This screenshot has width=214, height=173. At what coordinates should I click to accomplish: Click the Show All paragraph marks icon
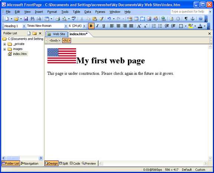186,19
